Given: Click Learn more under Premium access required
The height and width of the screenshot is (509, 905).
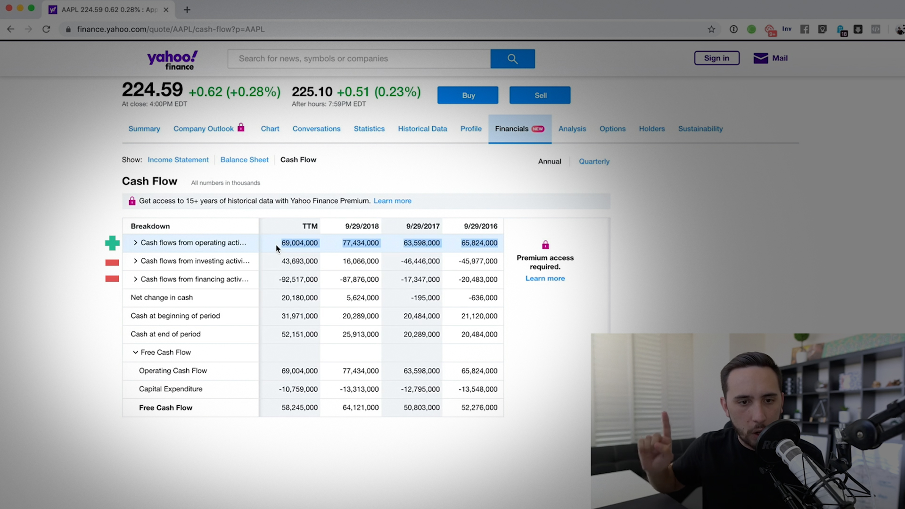Looking at the screenshot, I should pos(545,279).
